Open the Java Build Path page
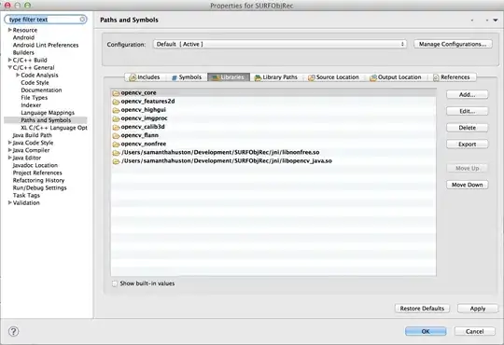This screenshot has width=504, height=345. point(32,135)
